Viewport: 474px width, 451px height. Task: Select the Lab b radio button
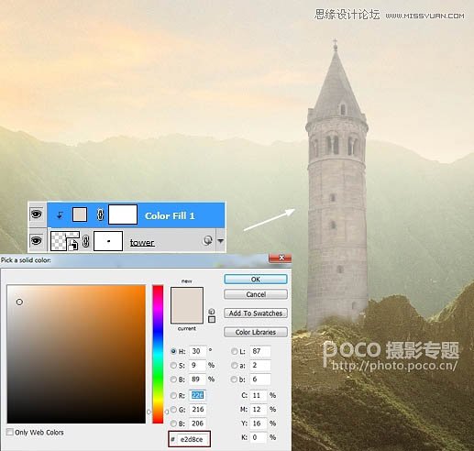pyautogui.click(x=235, y=379)
